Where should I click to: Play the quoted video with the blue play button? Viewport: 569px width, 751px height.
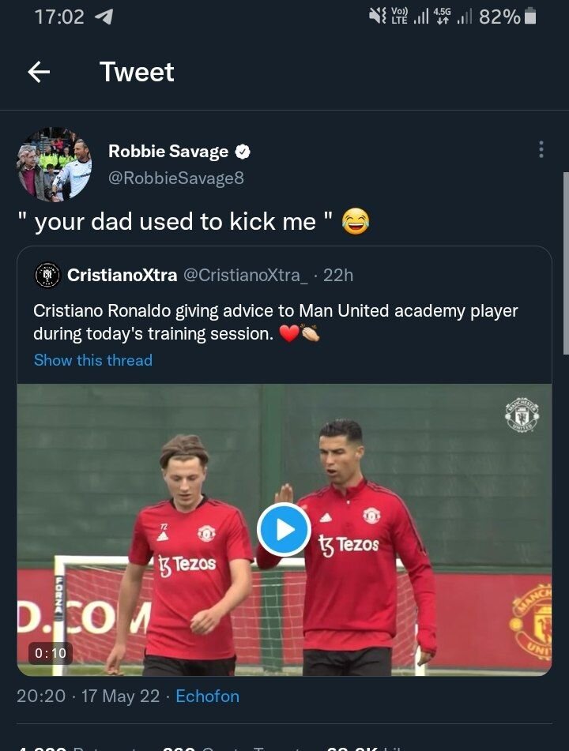point(284,529)
